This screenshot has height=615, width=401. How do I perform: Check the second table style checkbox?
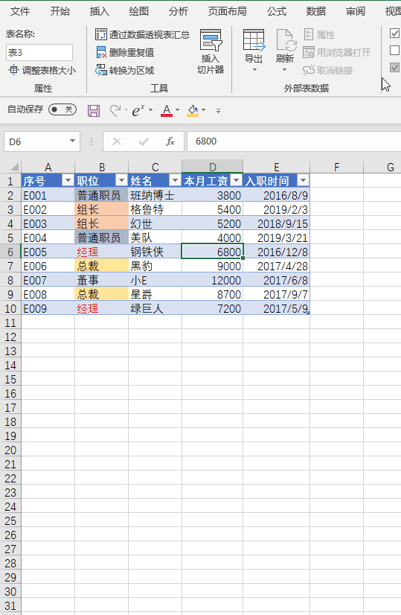[395, 50]
